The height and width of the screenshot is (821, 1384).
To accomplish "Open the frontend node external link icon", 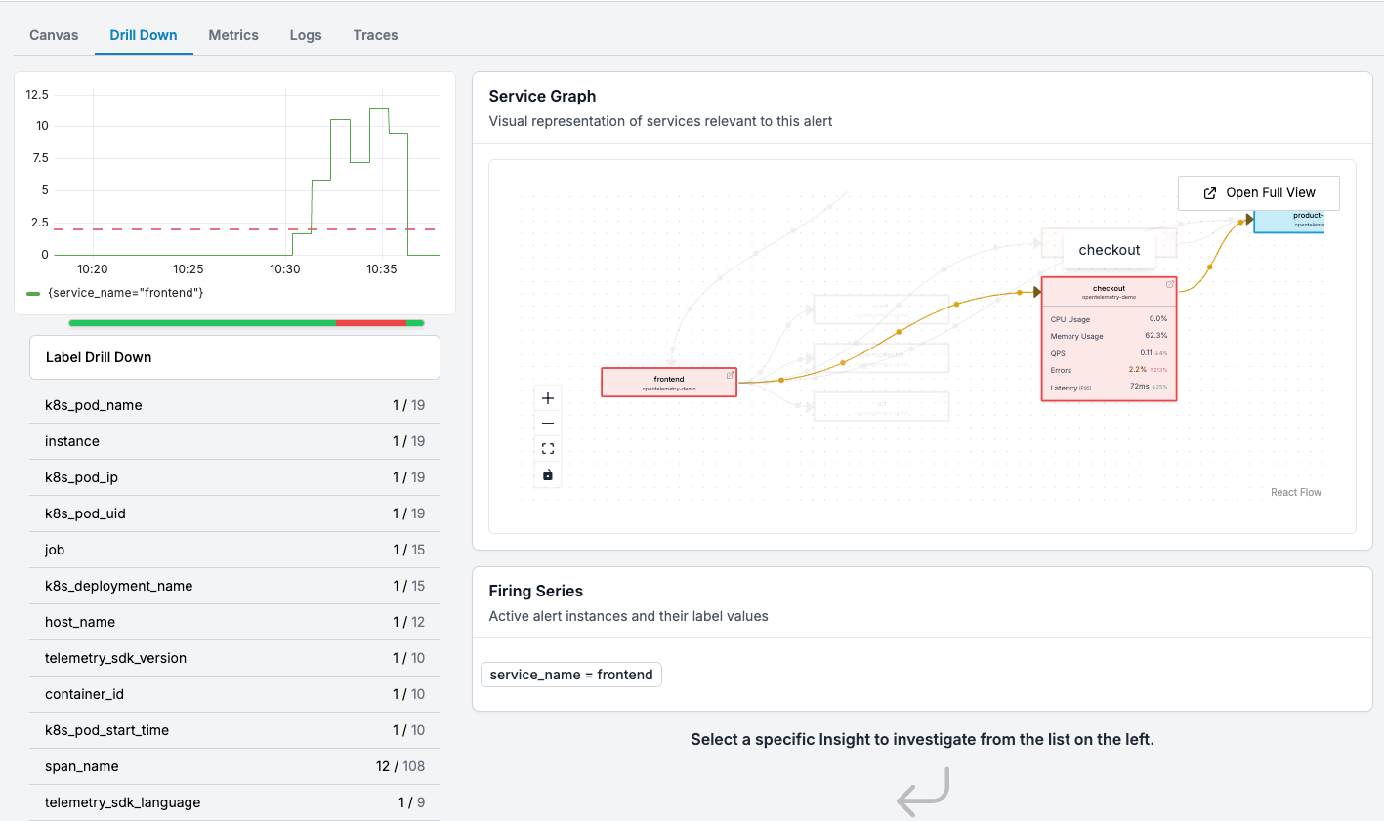I will click(730, 375).
